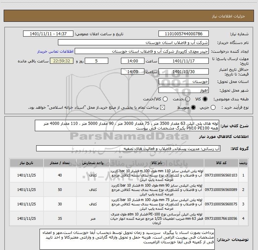This screenshot has height=250, width=258.
Task: Click the buyer notes text box
Action: pos(127,239)
